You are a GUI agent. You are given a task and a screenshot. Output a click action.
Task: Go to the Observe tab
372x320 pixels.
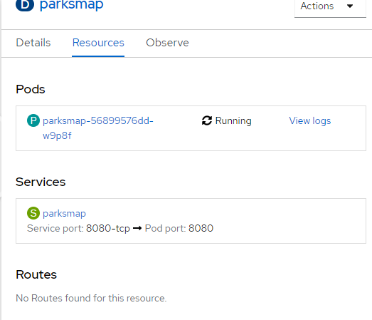pos(167,43)
